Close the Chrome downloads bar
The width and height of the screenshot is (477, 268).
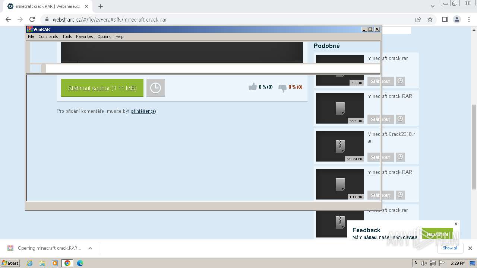point(470,248)
